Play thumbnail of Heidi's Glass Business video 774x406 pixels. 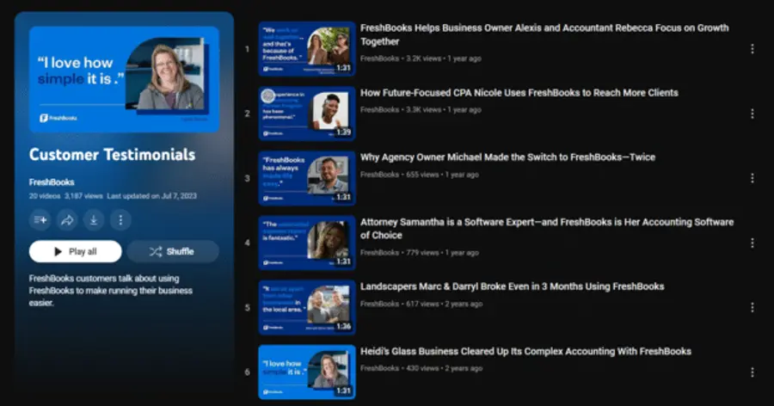click(307, 372)
